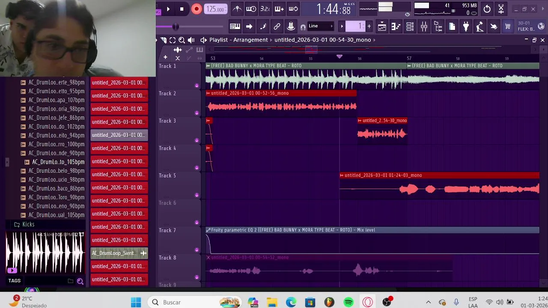Click the 125.000 tempo field
548x308 pixels.
pyautogui.click(x=215, y=9)
